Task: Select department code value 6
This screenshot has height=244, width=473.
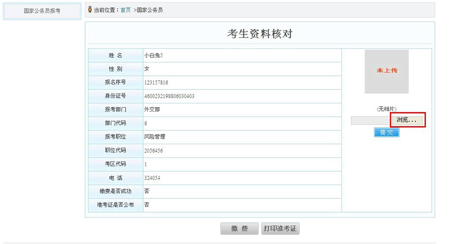Action: point(146,123)
